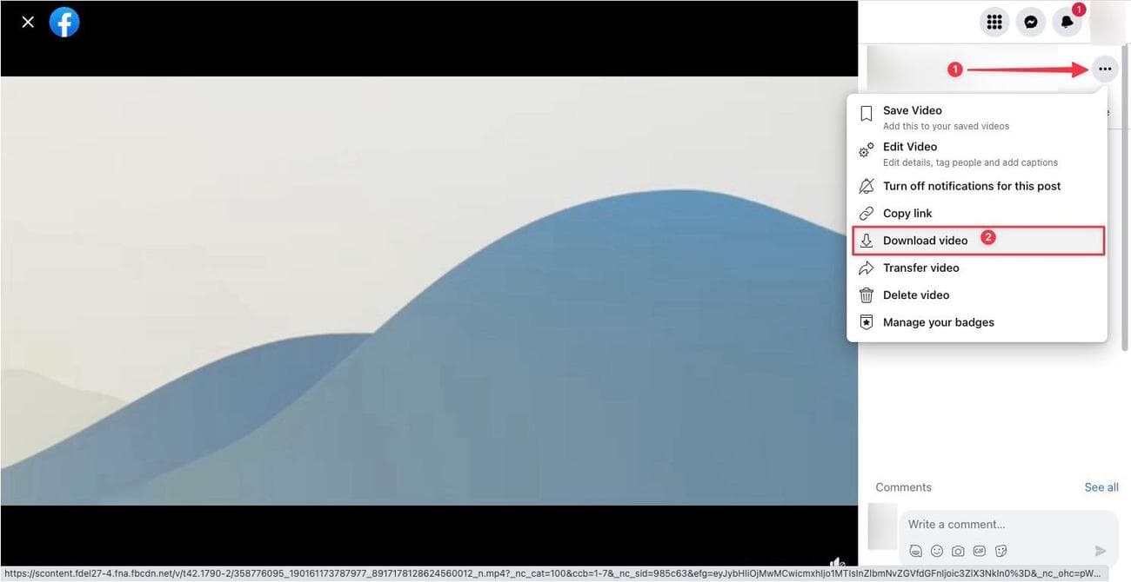
Task: Choose Edit Video in the menu
Action: point(909,147)
